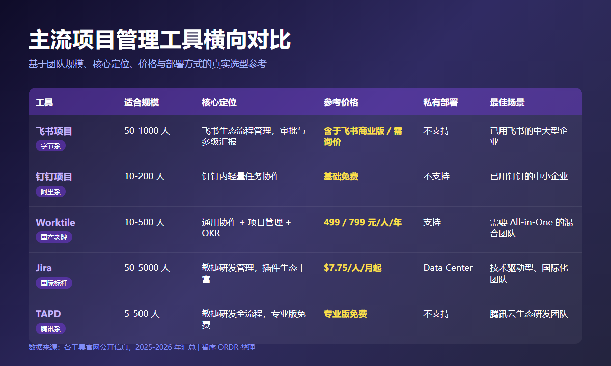The image size is (611, 366).
Task: Select the 参考价格 column header
Action: point(341,102)
